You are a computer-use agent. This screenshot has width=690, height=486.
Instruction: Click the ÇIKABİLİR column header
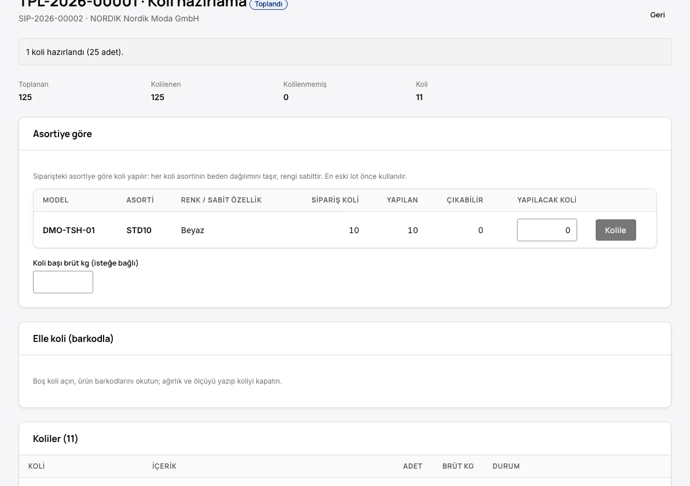pyautogui.click(x=465, y=200)
